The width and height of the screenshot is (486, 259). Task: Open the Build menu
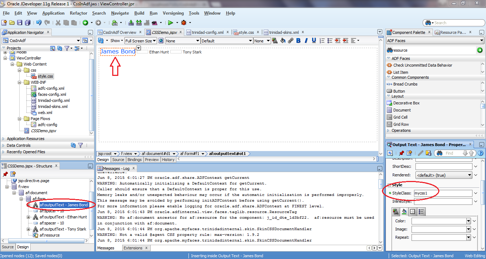pos(139,13)
